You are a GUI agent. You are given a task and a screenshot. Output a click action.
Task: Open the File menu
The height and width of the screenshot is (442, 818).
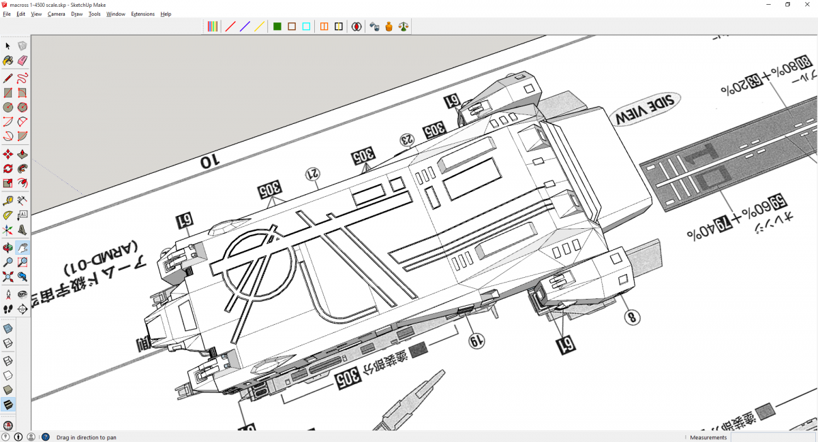coord(7,14)
